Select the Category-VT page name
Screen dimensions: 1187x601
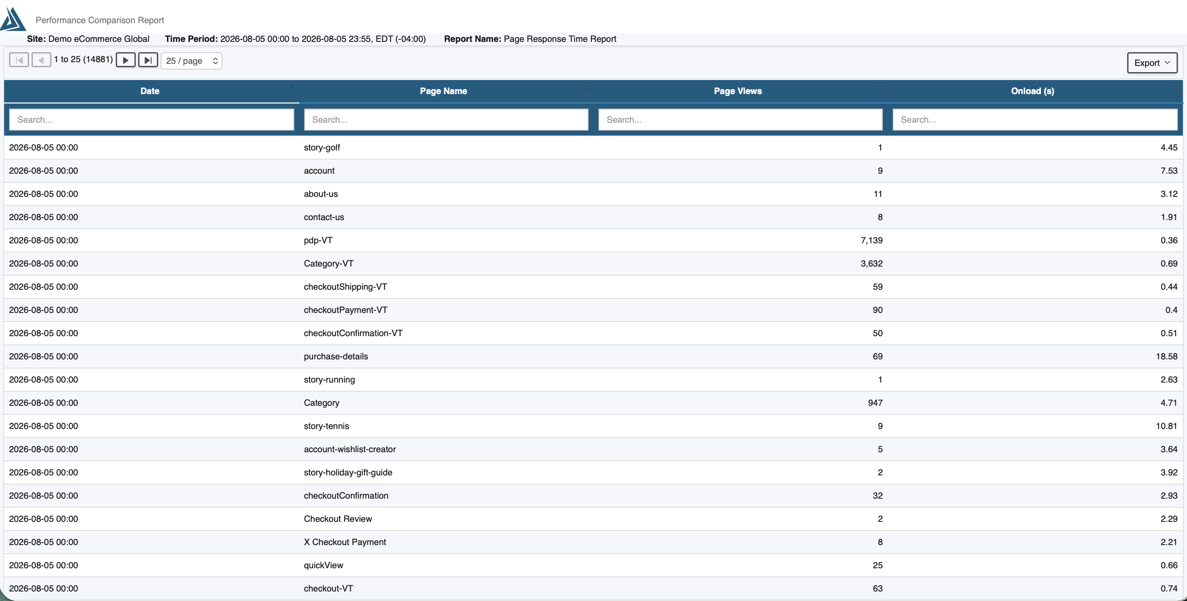[x=329, y=264]
